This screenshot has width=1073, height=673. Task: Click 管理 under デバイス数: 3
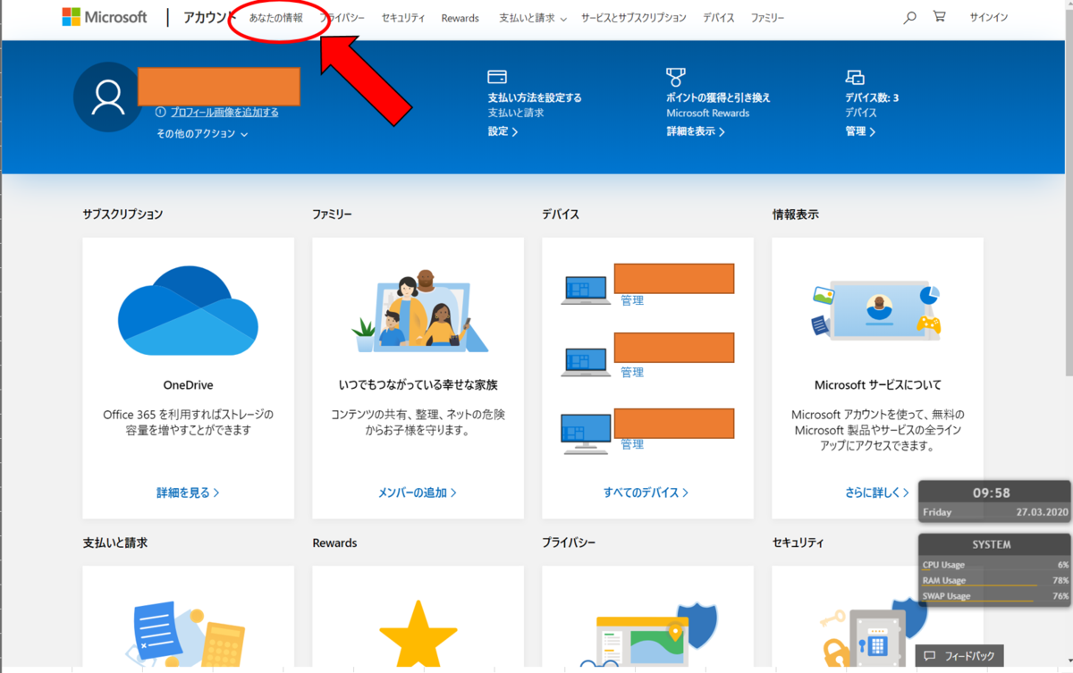[x=860, y=131]
